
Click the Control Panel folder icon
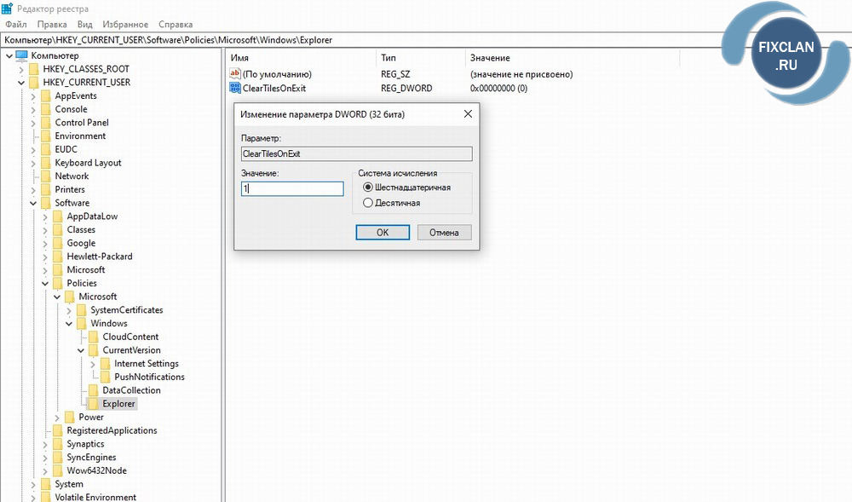point(45,123)
